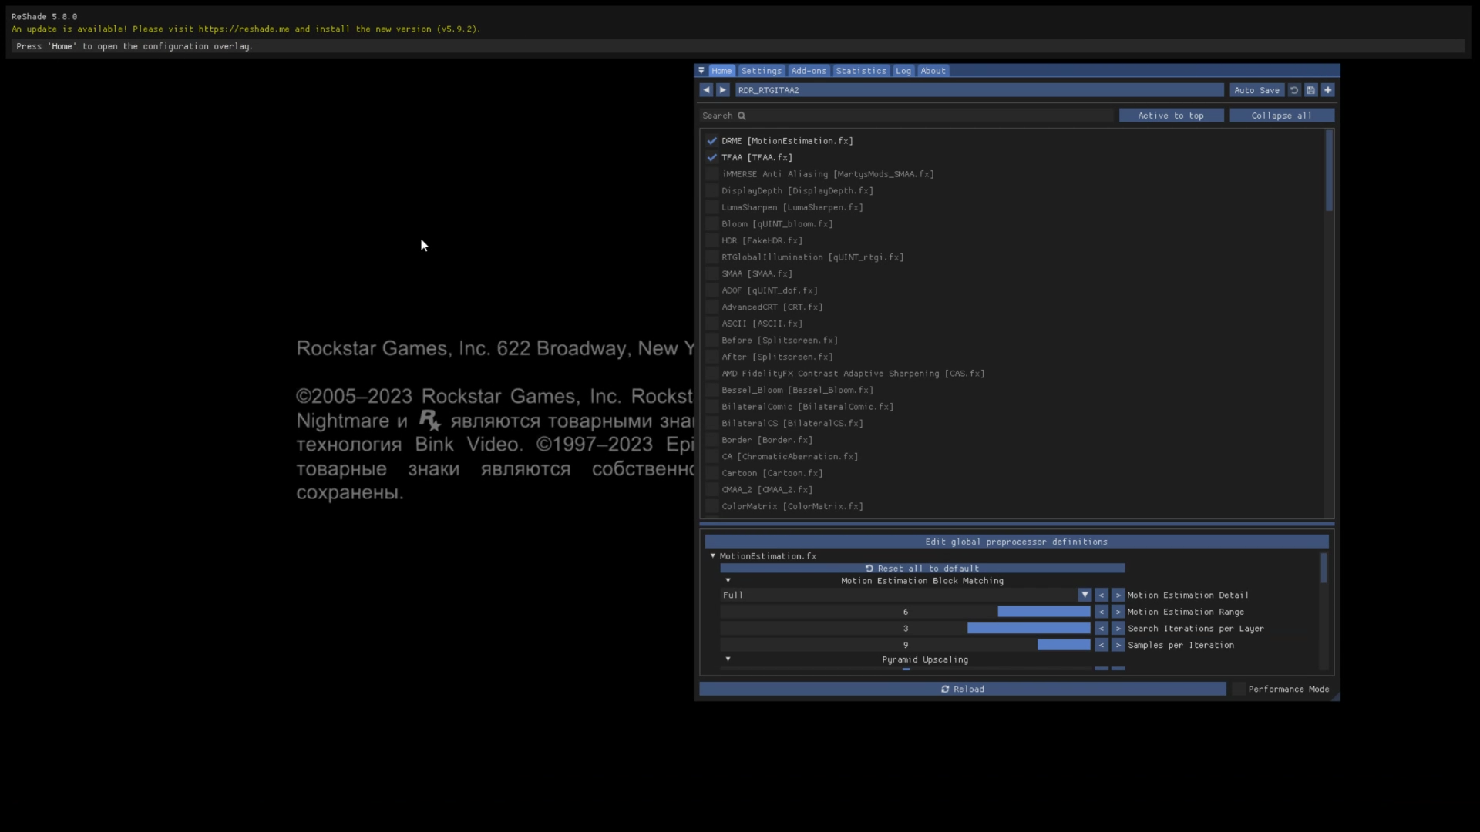Screen dimensions: 1480x832
Task: Collapse the Pyramid Upscaling group
Action: click(728, 659)
